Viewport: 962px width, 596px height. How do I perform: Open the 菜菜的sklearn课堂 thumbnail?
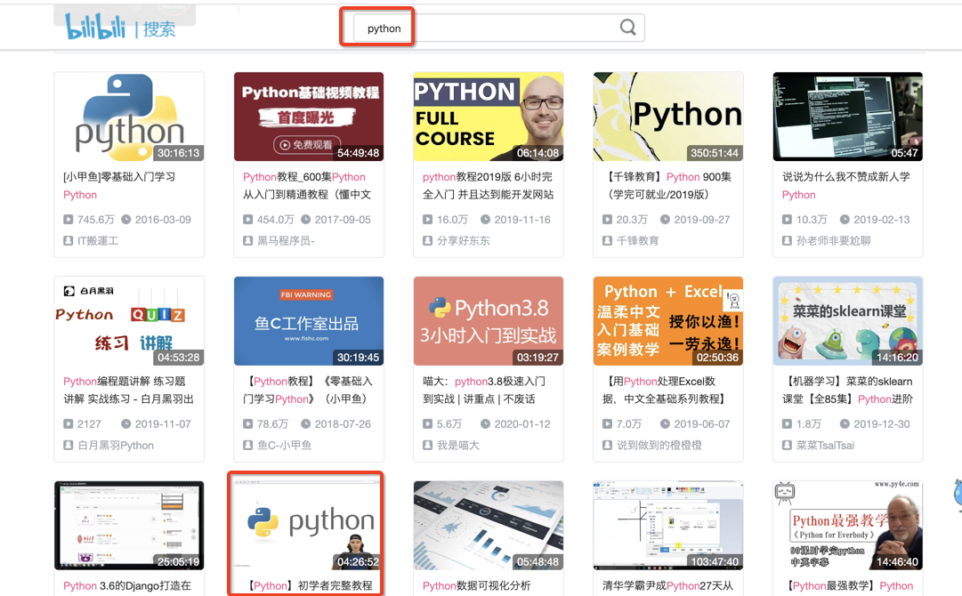(x=848, y=321)
